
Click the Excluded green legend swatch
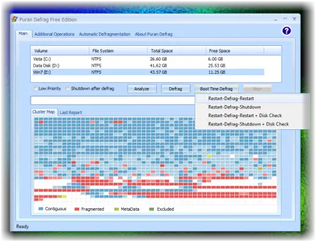point(151,209)
